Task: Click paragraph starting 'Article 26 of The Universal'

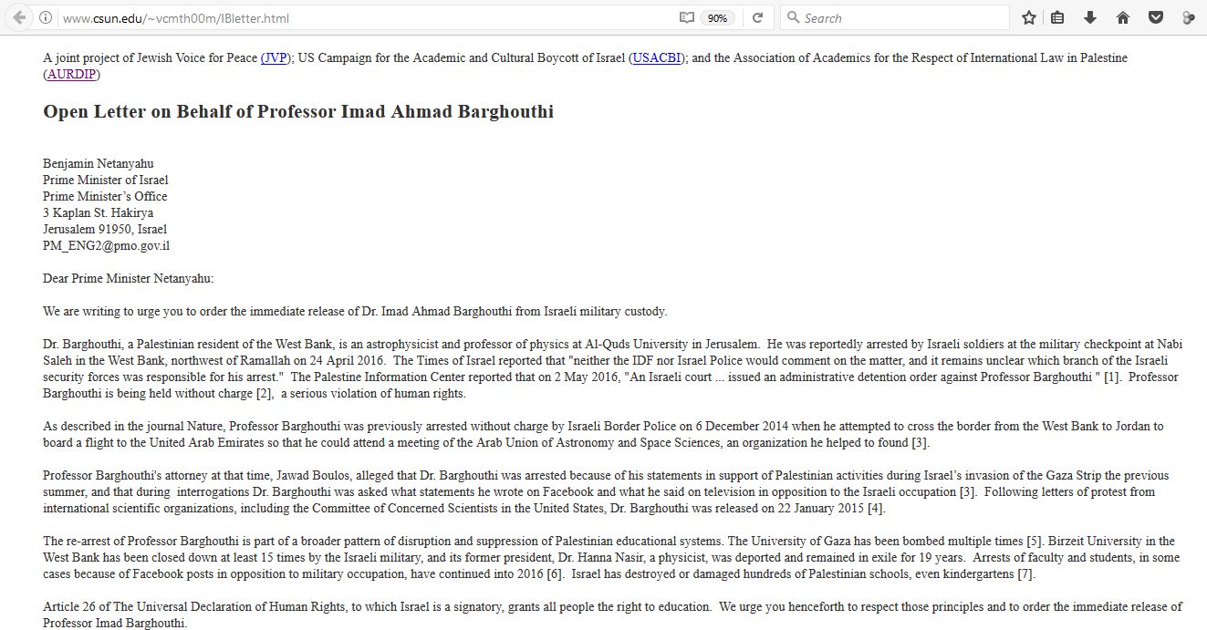Action: tap(613, 615)
